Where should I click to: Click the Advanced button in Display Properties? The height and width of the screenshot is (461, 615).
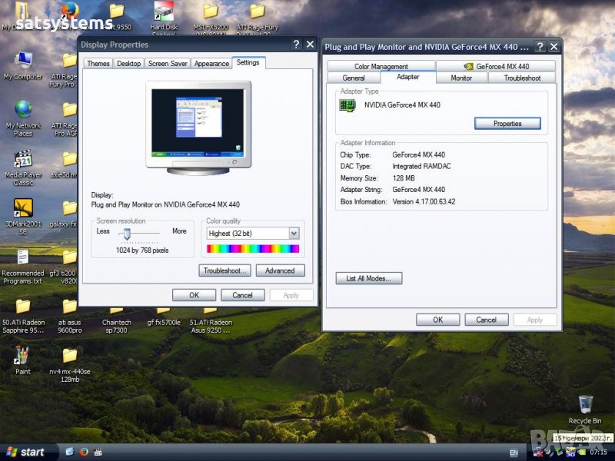click(x=280, y=270)
